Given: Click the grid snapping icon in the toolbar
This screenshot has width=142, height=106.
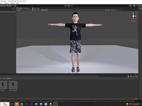Looking at the screenshot, I should click(15, 6).
